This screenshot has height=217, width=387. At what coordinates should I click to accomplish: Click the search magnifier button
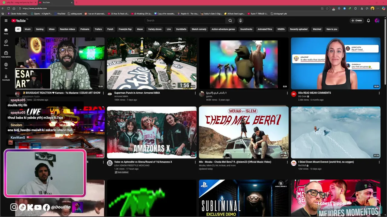point(230,20)
